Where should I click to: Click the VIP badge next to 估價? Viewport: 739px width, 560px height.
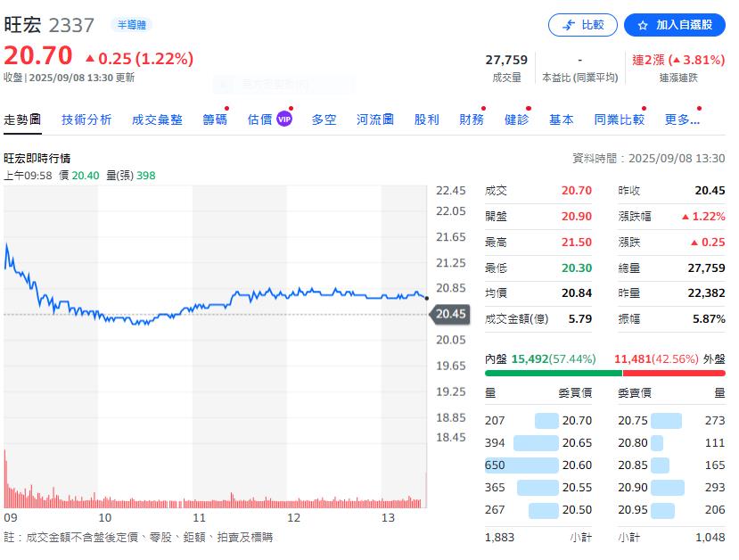click(284, 119)
